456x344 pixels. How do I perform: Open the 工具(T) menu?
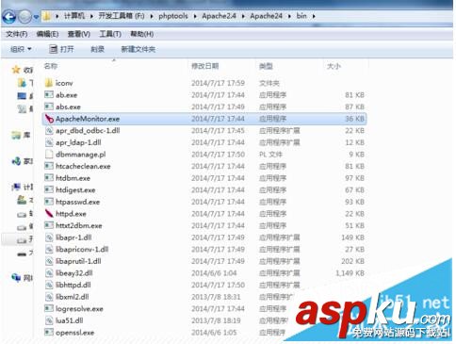[110, 34]
